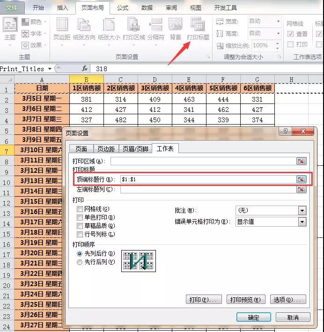The height and width of the screenshot is (332, 324).
Task: Select column B header
Action: (x=87, y=80)
